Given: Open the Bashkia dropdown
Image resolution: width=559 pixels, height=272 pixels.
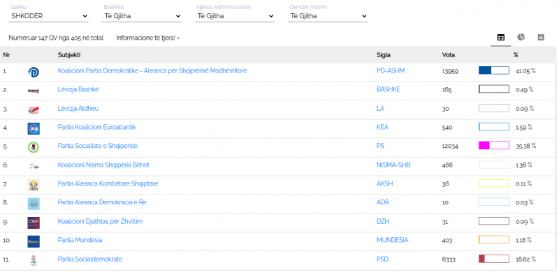Looking at the screenshot, I should click(x=142, y=16).
